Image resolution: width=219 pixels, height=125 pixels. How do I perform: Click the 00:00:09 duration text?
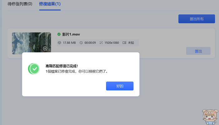coord(90,43)
